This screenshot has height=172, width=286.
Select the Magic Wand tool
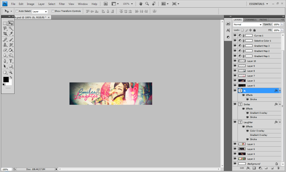click(11, 28)
